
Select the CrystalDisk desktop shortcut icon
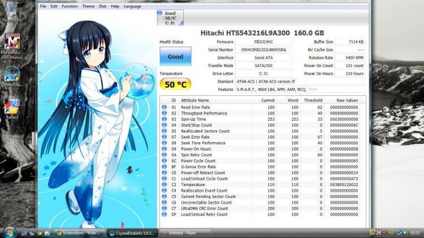pos(12,76)
